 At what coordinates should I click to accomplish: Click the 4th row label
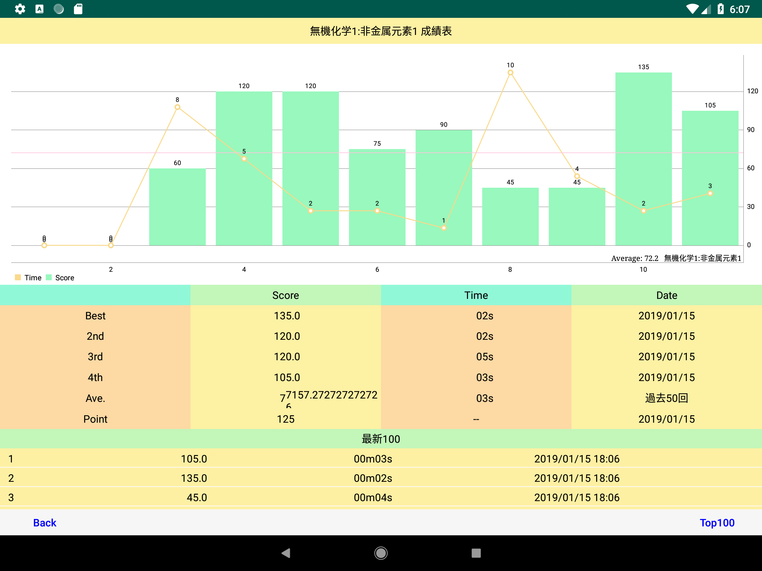(x=95, y=377)
